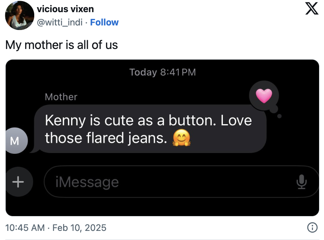The height and width of the screenshot is (240, 324).
Task: Select the pink heart tapback reaction
Action: [264, 96]
